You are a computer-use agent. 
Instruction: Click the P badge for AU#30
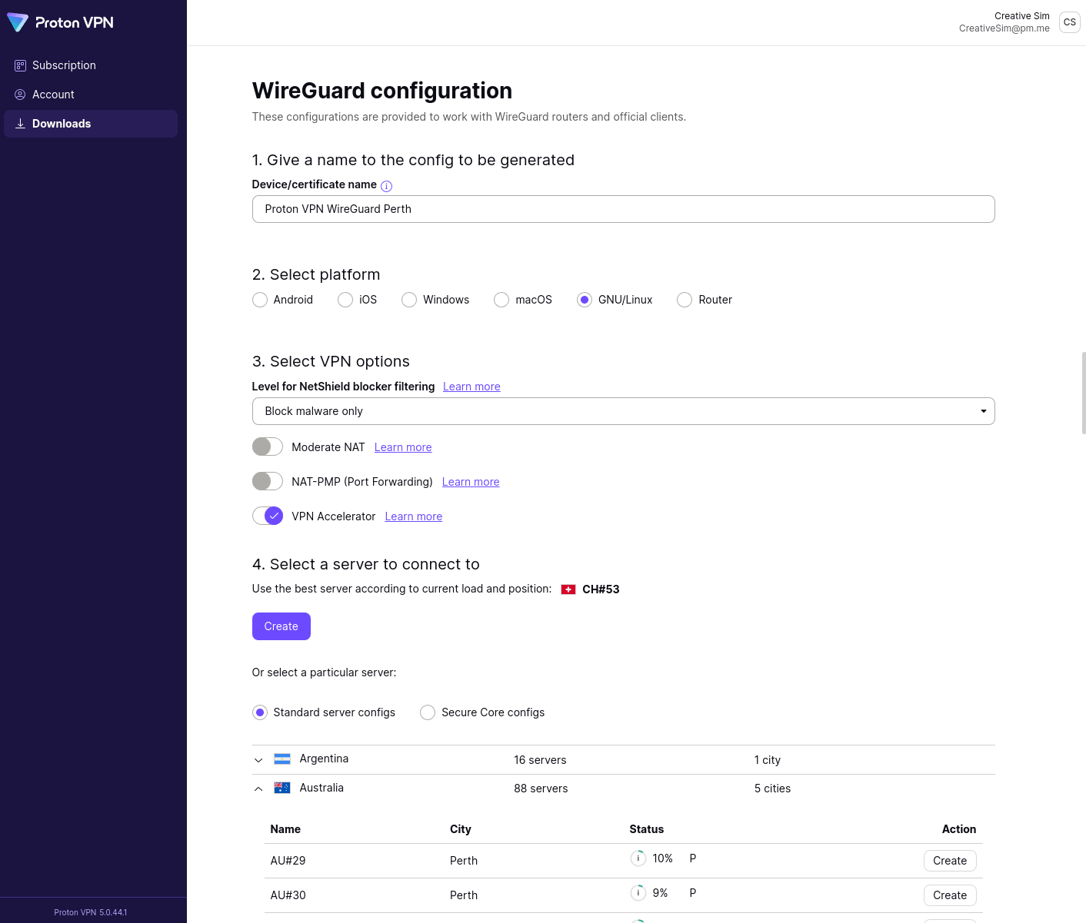click(x=693, y=893)
